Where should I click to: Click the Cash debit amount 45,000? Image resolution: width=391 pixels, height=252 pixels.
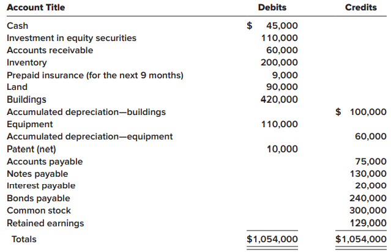pos(282,26)
